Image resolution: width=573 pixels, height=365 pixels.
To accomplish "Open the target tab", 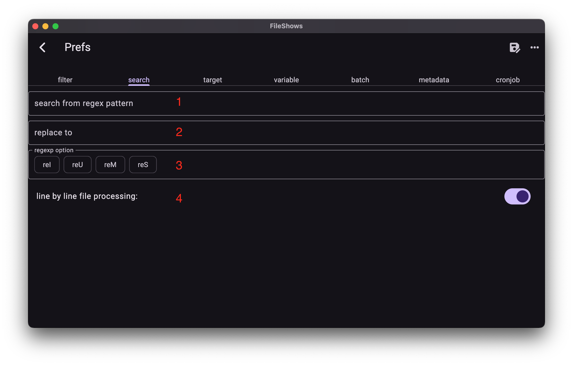I will (x=212, y=80).
